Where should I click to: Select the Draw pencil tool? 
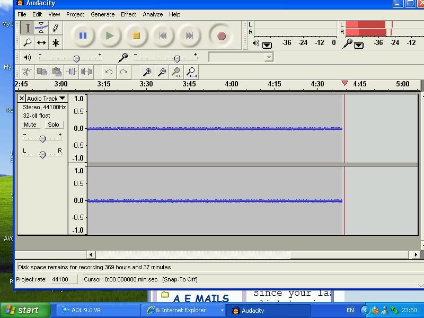pyautogui.click(x=55, y=28)
